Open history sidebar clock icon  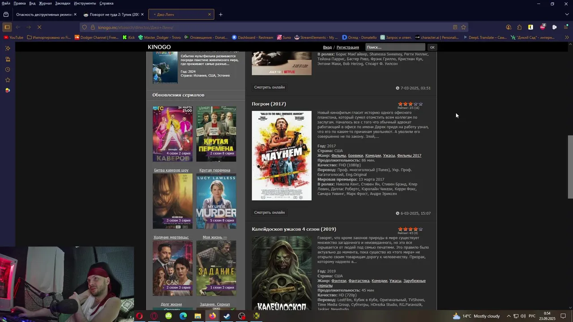click(x=7, y=69)
